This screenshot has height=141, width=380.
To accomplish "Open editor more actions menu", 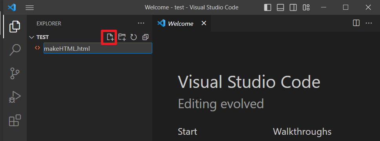I will point(369,23).
